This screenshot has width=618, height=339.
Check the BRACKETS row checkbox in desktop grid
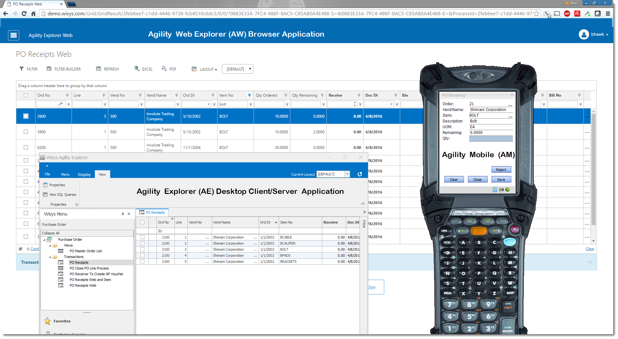click(x=142, y=262)
